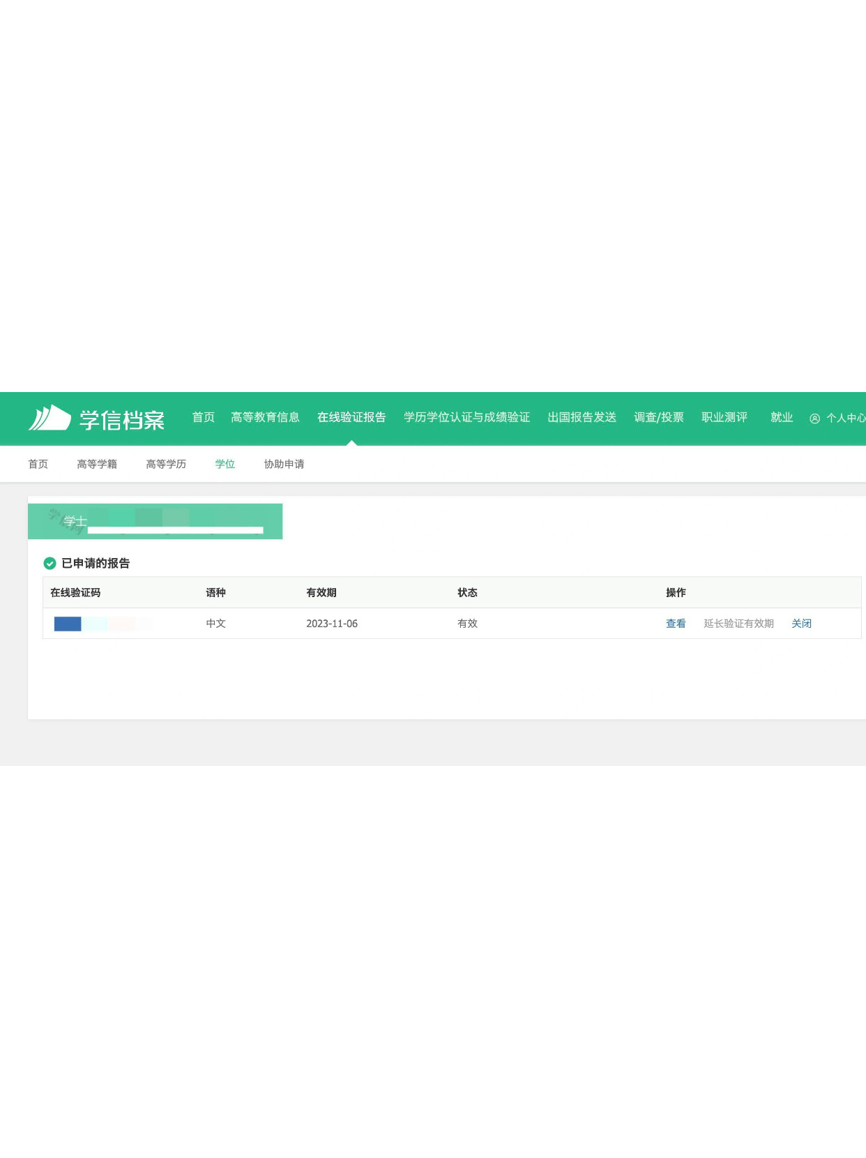Select 在线验证报告 in the navbar
Image resolution: width=866 pixels, height=1158 pixels.
(x=351, y=417)
